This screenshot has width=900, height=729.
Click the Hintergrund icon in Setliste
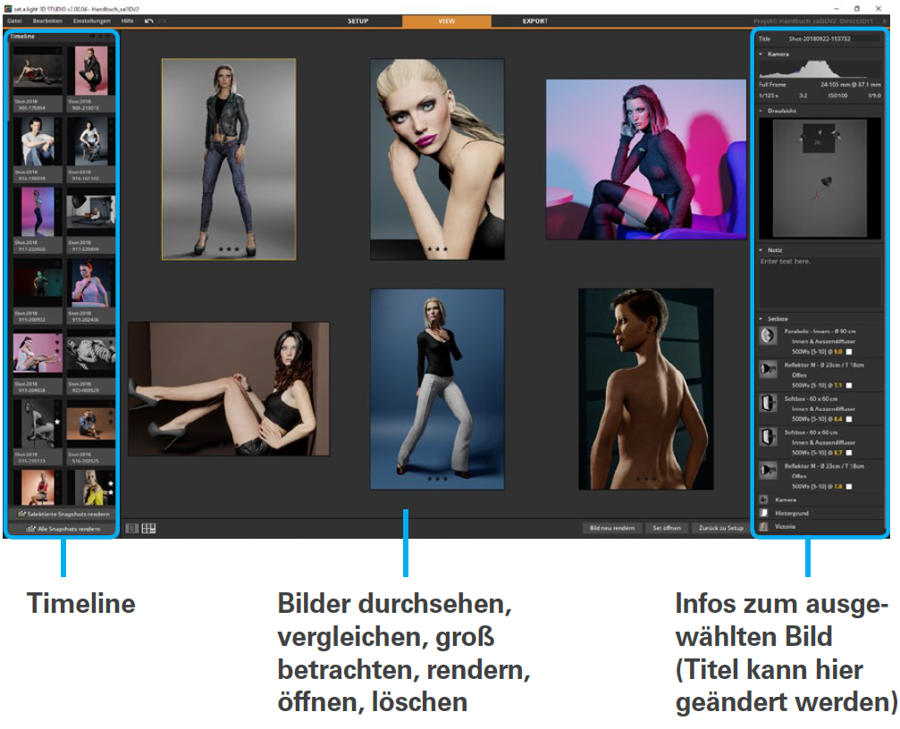click(764, 514)
